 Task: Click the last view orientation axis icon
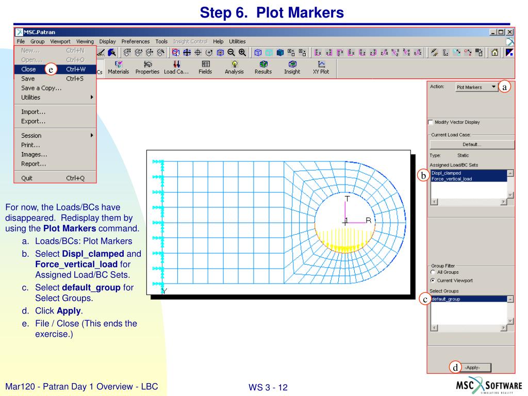point(418,53)
